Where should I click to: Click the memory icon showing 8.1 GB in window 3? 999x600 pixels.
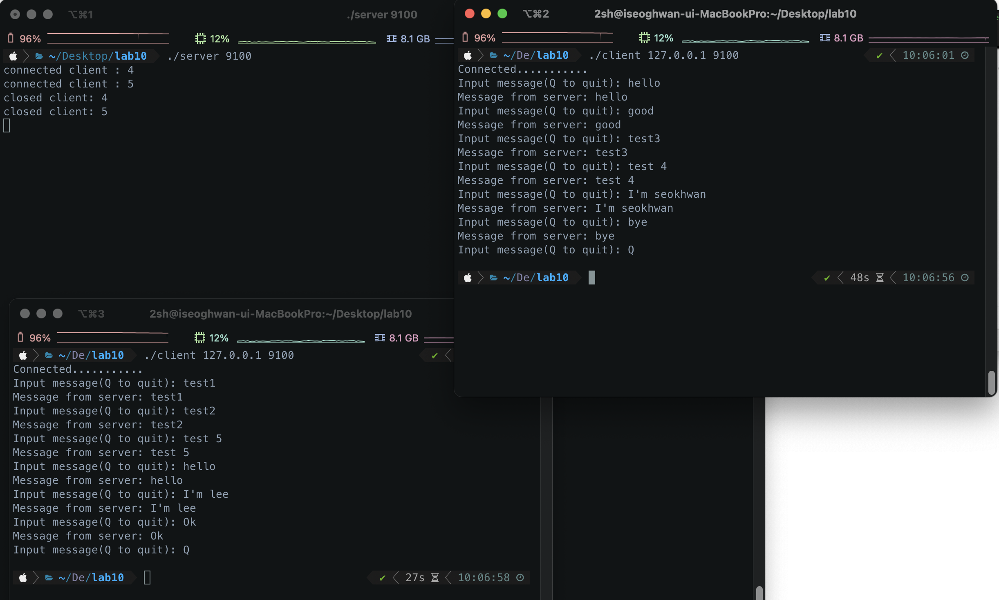click(380, 338)
